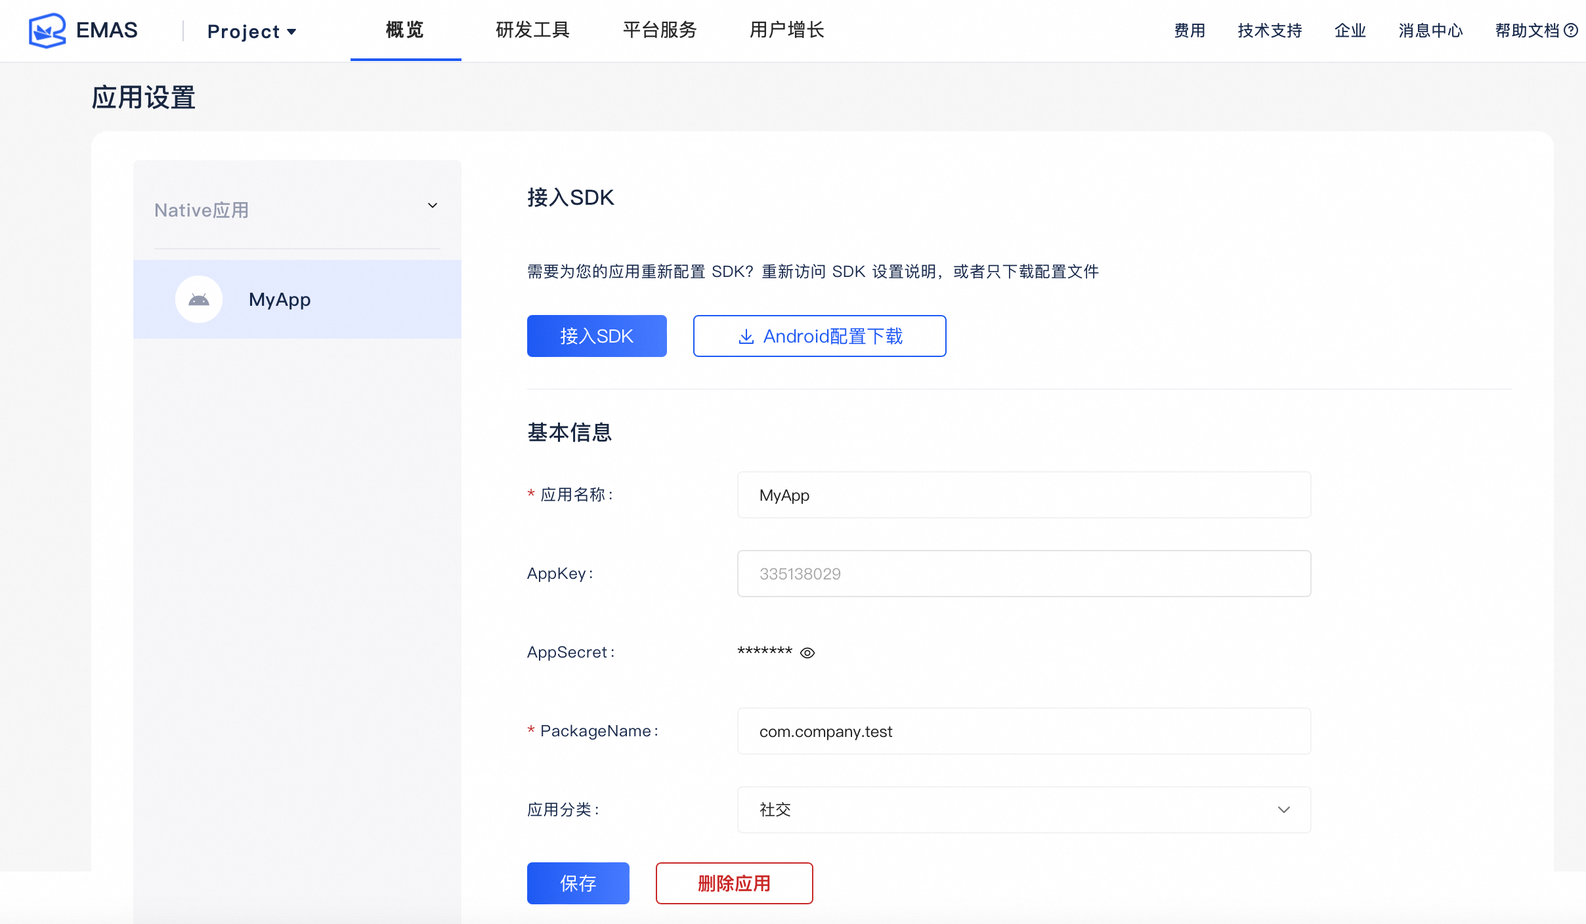Reveal AppSecret with the eye icon
This screenshot has height=924, width=1586.
[807, 653]
